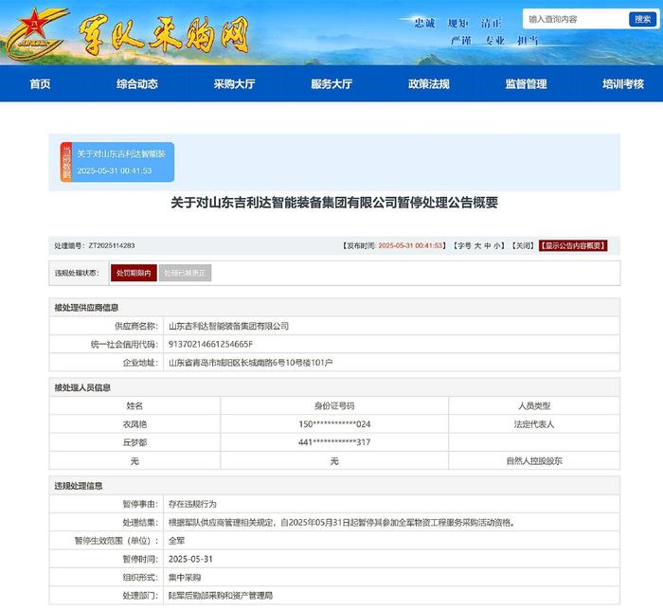This screenshot has width=663, height=609.
Task: Go to 采购大厅 in the nav bar
Action: coord(234,83)
